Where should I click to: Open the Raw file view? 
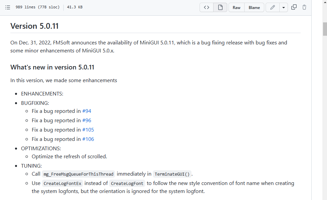(x=237, y=8)
